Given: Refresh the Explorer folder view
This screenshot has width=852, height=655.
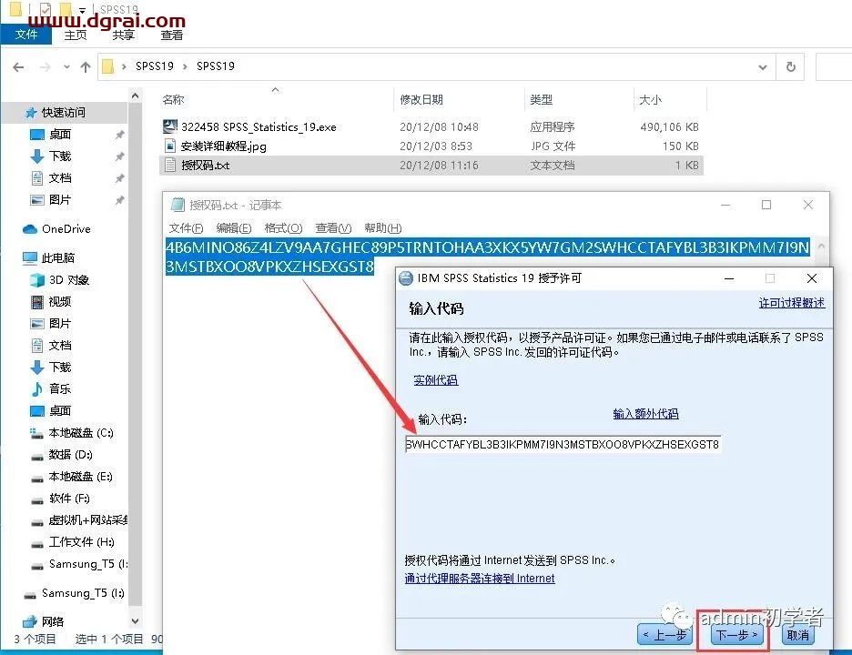Looking at the screenshot, I should click(791, 66).
